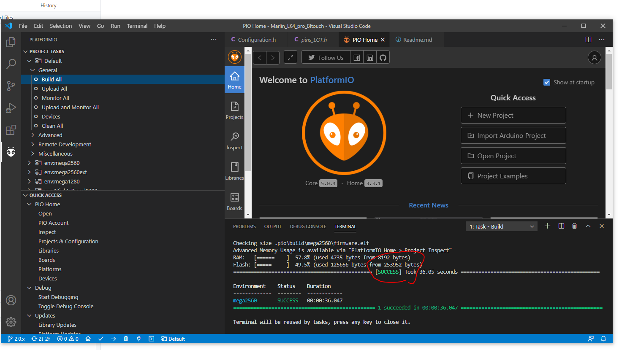Switch to the pins_LGT.h tab
This screenshot has width=630, height=350.
(314, 40)
